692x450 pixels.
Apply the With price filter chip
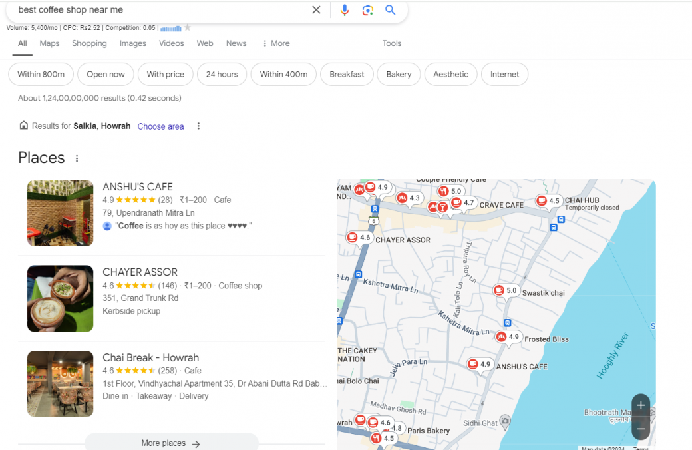[166, 74]
